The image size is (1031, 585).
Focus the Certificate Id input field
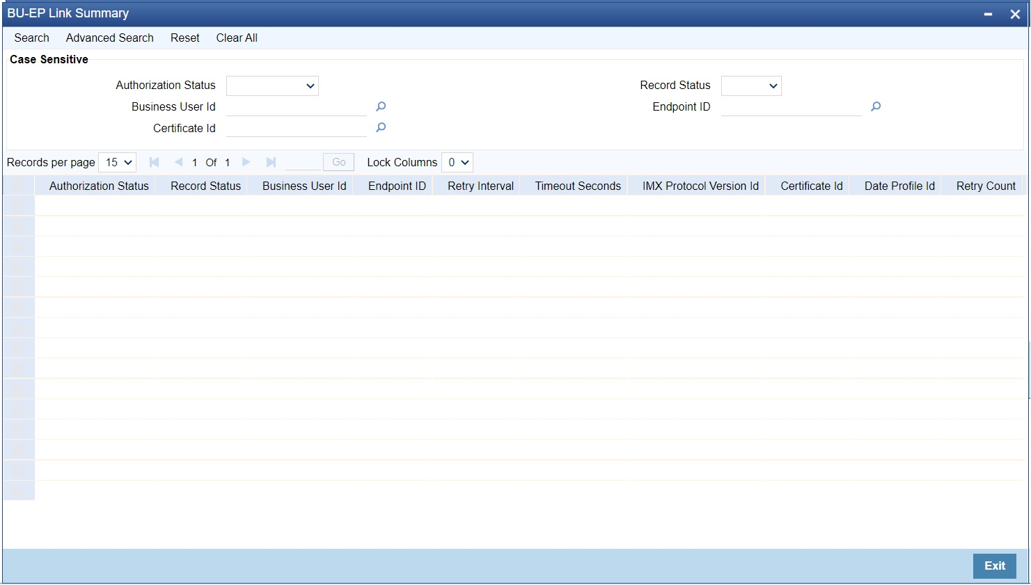(297, 128)
